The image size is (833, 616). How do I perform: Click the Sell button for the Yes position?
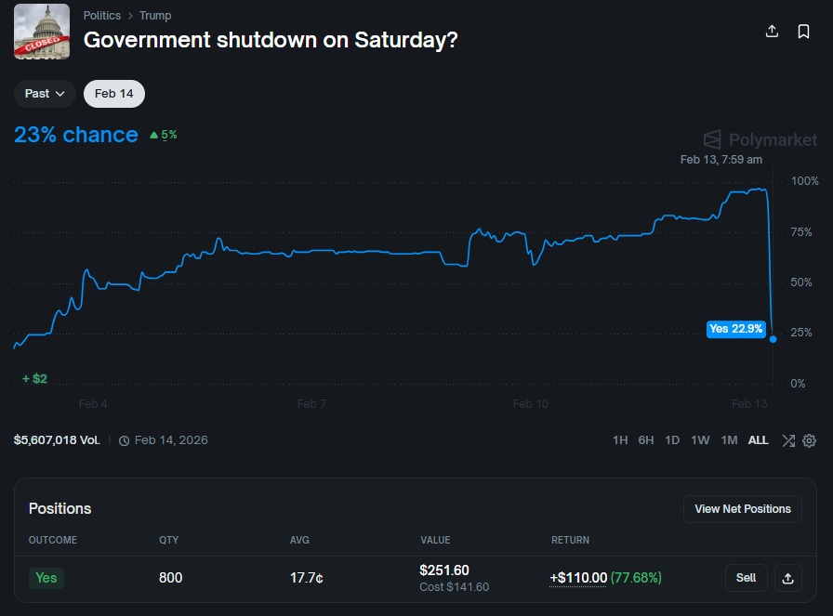746,578
